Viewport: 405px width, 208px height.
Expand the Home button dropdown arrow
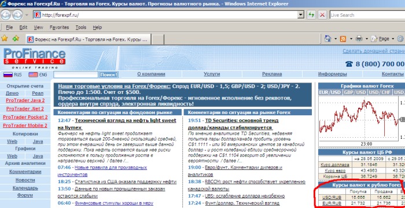tap(336, 39)
